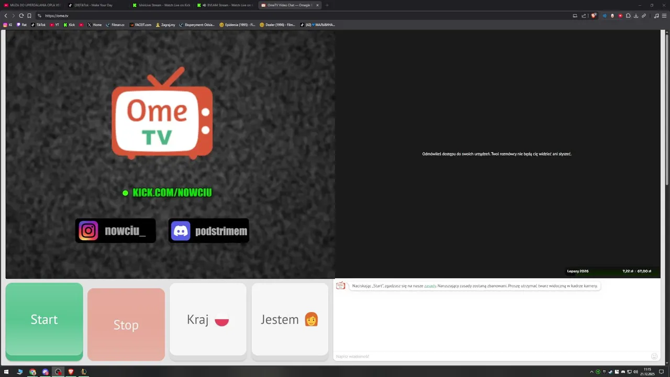This screenshot has width=670, height=377.
Task: Open the (42) МАЛЬВИНА bookmark
Action: (x=317, y=25)
